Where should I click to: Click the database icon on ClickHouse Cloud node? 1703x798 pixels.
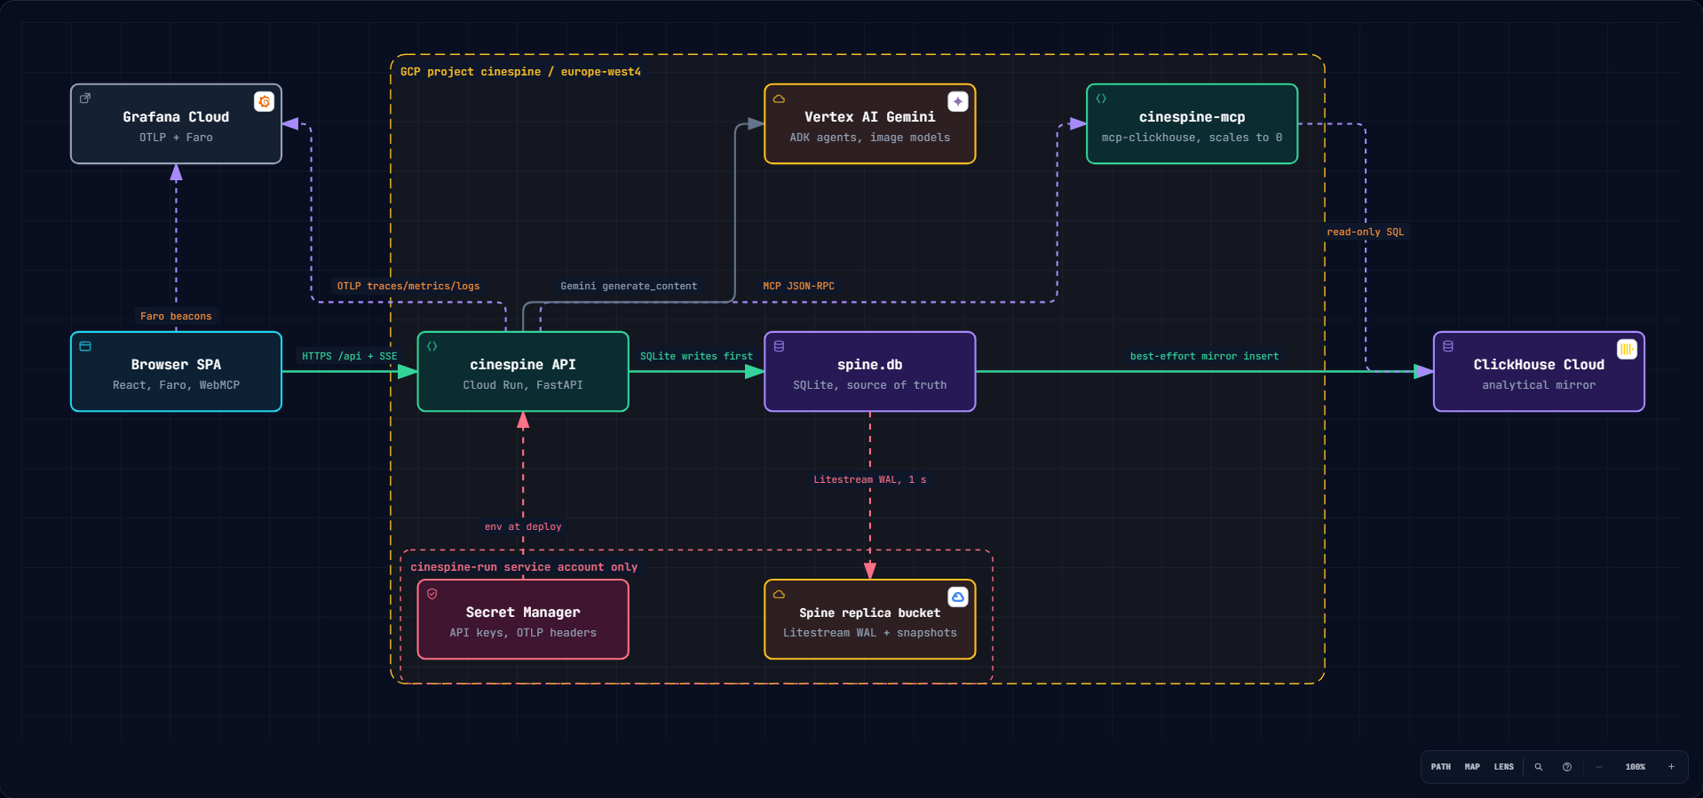click(x=1448, y=346)
